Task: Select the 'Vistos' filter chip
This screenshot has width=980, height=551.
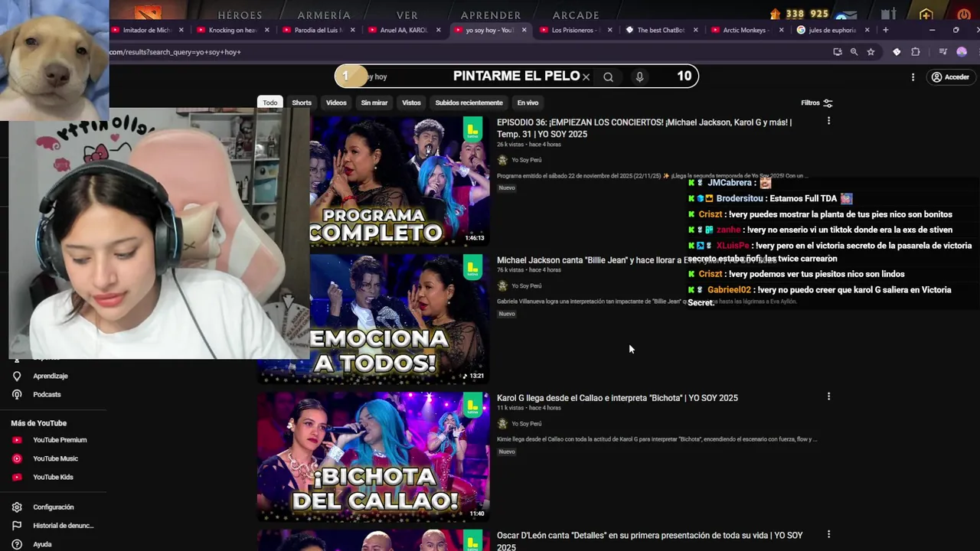Action: click(x=411, y=103)
